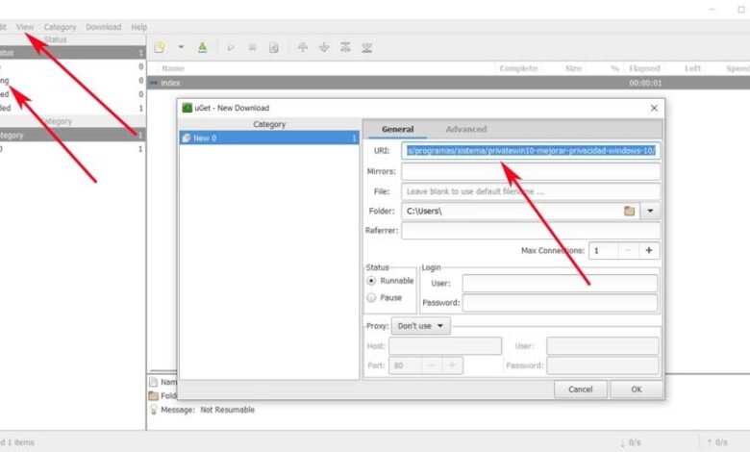This screenshot has height=452, width=750.
Task: Click the Size column header
Action: tap(573, 68)
